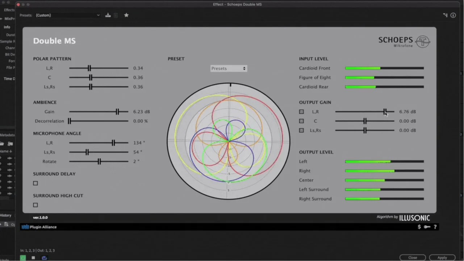
Task: Favorite this effect with the star icon
Action: (x=126, y=15)
